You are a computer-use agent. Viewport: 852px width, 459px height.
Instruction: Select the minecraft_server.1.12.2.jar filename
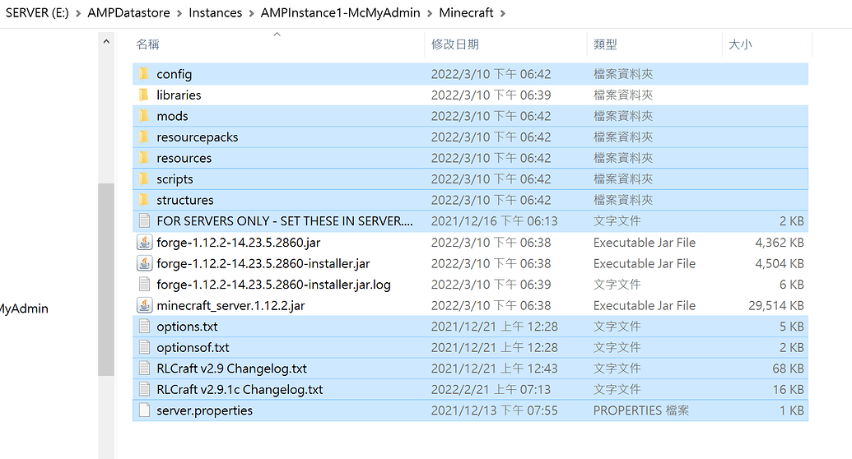click(x=230, y=305)
